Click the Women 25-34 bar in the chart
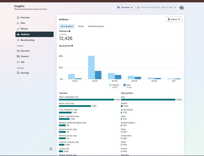The image size is (204, 156). click(91, 67)
